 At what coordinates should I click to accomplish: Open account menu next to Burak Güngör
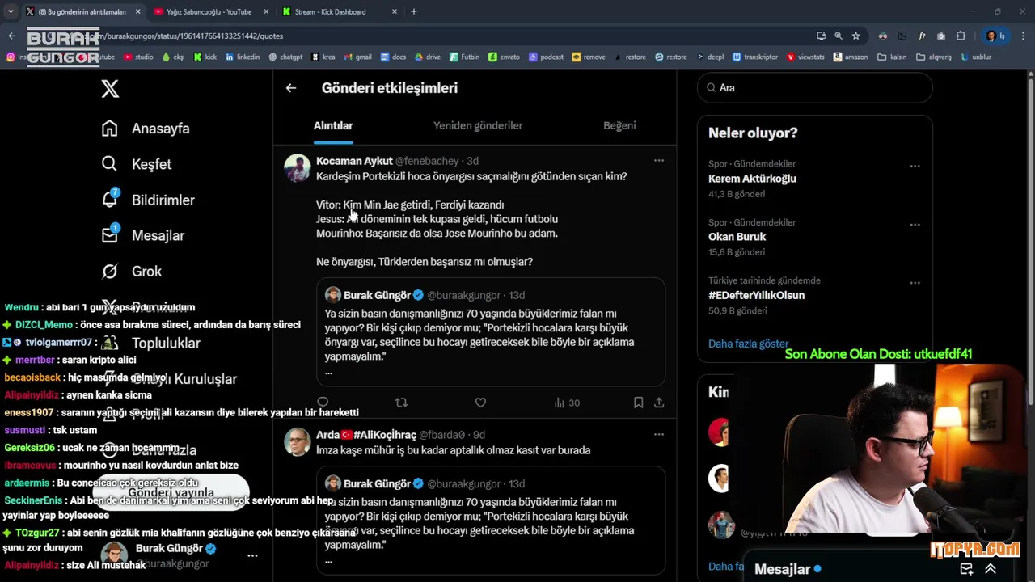pyautogui.click(x=252, y=555)
